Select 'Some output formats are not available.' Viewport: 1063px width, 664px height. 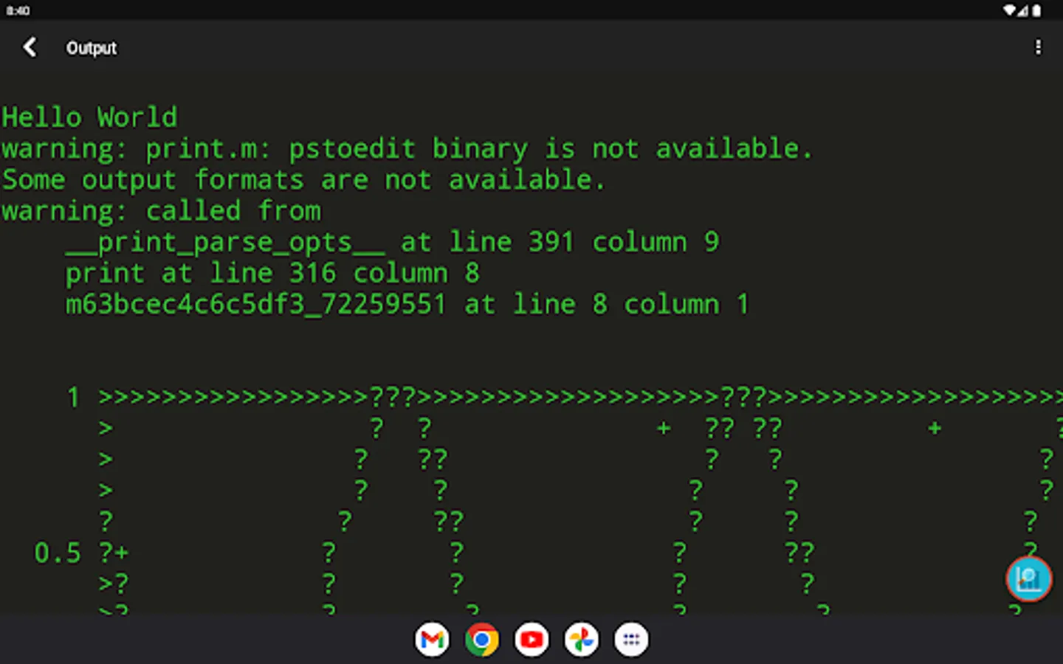pos(303,180)
